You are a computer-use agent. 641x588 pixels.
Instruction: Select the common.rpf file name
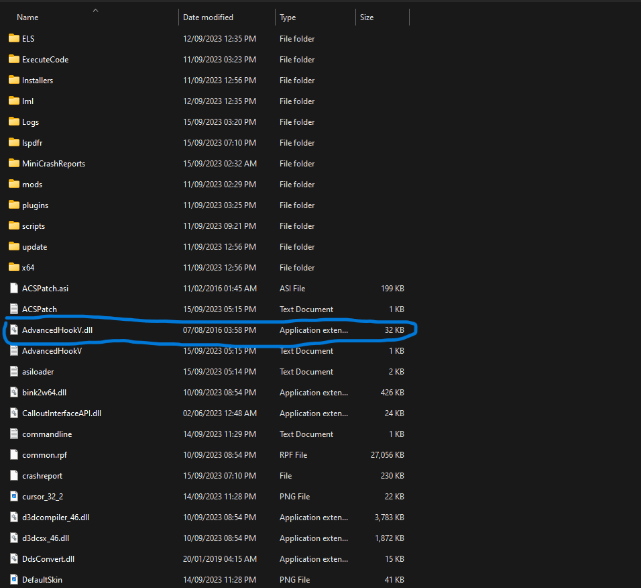pyautogui.click(x=44, y=455)
